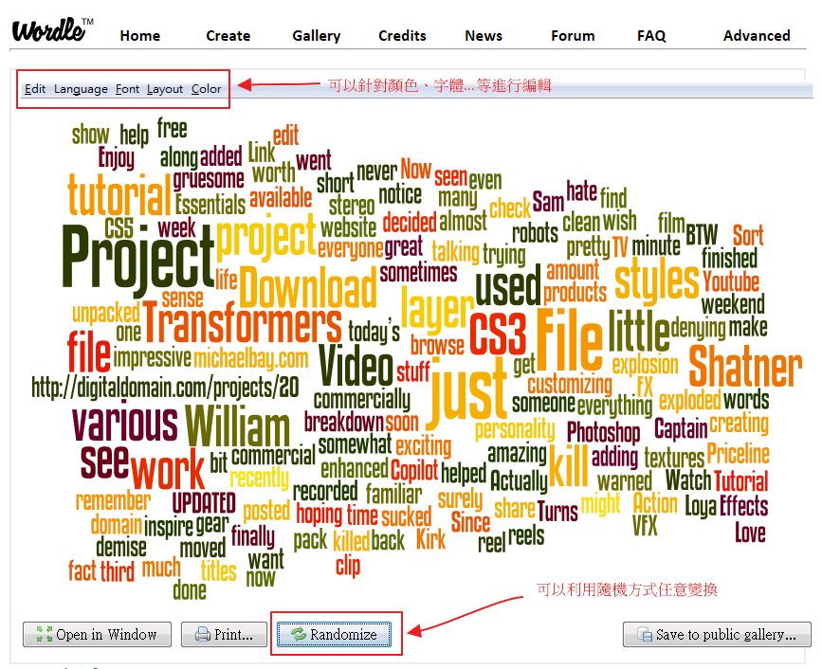822x669 pixels.
Task: Click the word 'Video' in cloud
Action: [x=356, y=365]
